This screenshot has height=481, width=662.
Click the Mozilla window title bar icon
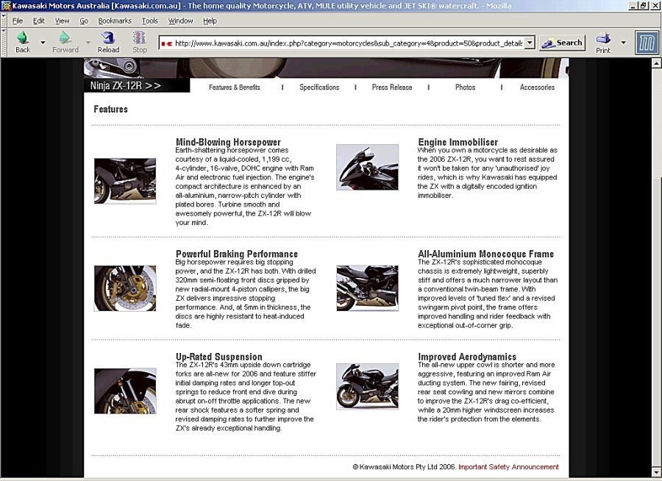(6, 5)
